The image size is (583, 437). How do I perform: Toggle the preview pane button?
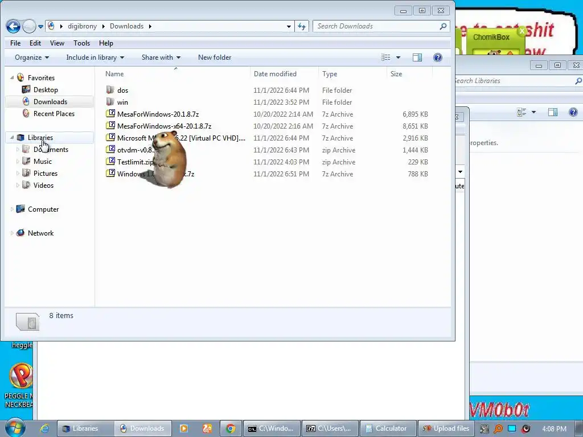417,57
